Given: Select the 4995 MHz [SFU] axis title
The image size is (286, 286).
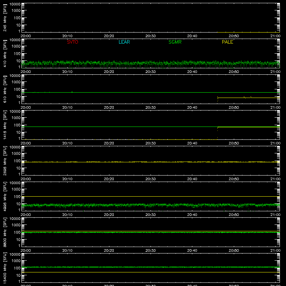Looking at the screenshot, I should (5, 197).
